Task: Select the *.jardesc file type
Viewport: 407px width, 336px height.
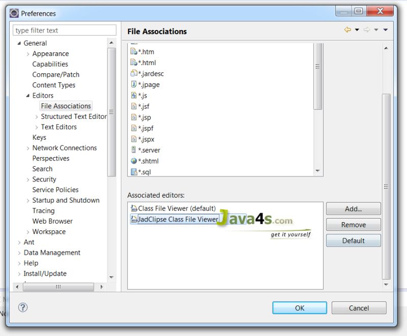Action: 151,73
